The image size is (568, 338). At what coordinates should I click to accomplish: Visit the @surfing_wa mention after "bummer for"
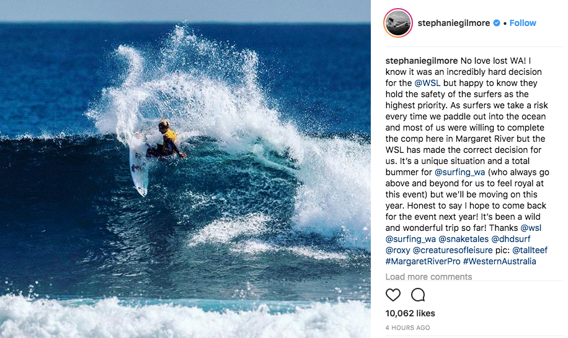[x=459, y=172]
